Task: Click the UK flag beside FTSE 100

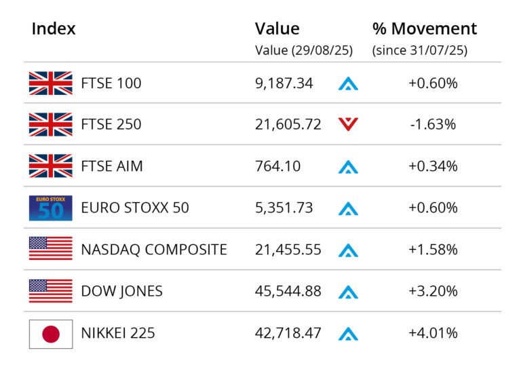Action: click(50, 83)
